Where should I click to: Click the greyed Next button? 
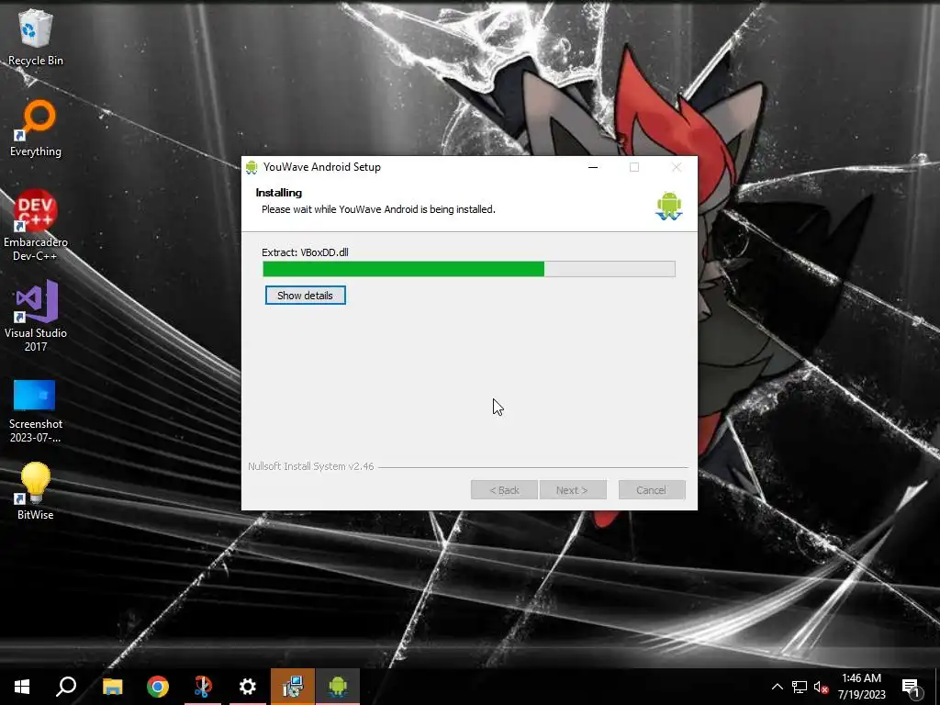[573, 490]
